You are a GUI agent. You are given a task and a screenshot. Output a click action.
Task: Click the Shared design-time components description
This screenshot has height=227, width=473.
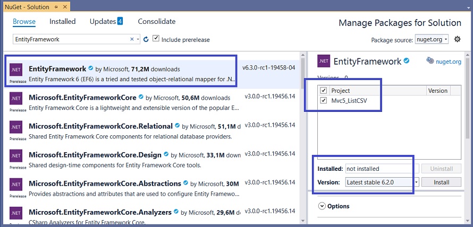pos(115,165)
